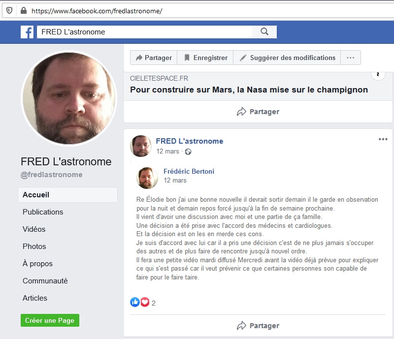This screenshot has width=394, height=339.
Task: Click the Enregistrer button
Action: pyautogui.click(x=205, y=58)
